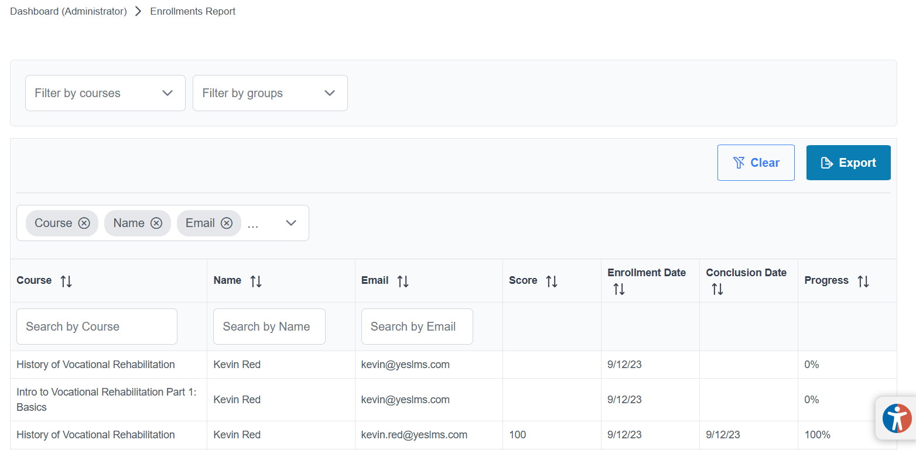Remove the Course column chip
The height and width of the screenshot is (450, 916).
pos(84,223)
